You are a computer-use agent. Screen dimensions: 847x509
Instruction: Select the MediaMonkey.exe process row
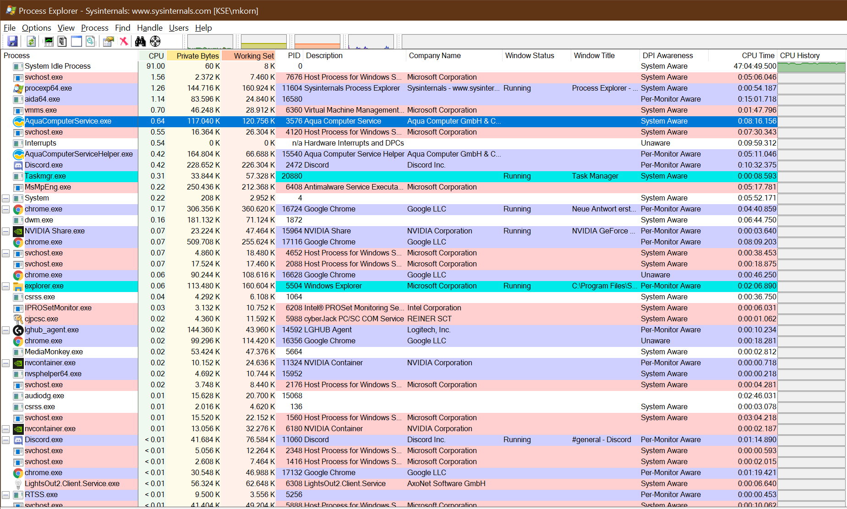54,352
